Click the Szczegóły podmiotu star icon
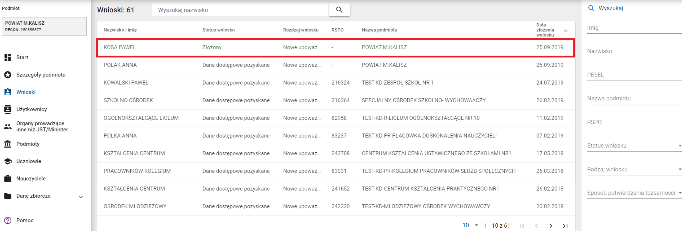The width and height of the screenshot is (682, 231). click(8, 75)
